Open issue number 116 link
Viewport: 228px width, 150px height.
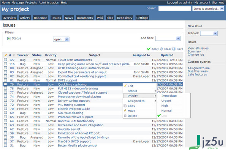[x=12, y=64]
